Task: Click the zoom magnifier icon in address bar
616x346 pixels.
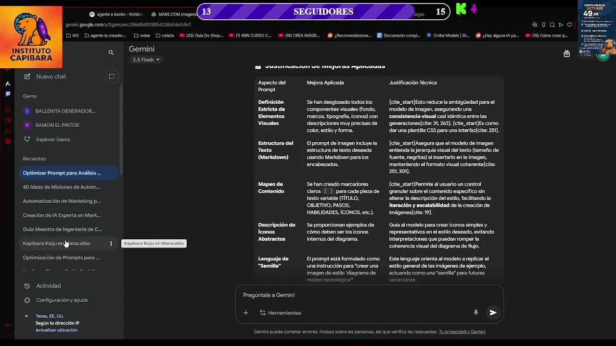Action: point(535,25)
